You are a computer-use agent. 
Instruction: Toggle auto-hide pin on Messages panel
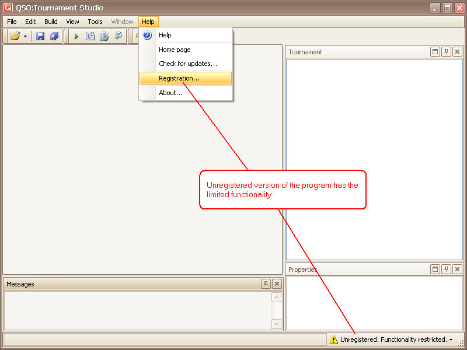click(x=266, y=284)
